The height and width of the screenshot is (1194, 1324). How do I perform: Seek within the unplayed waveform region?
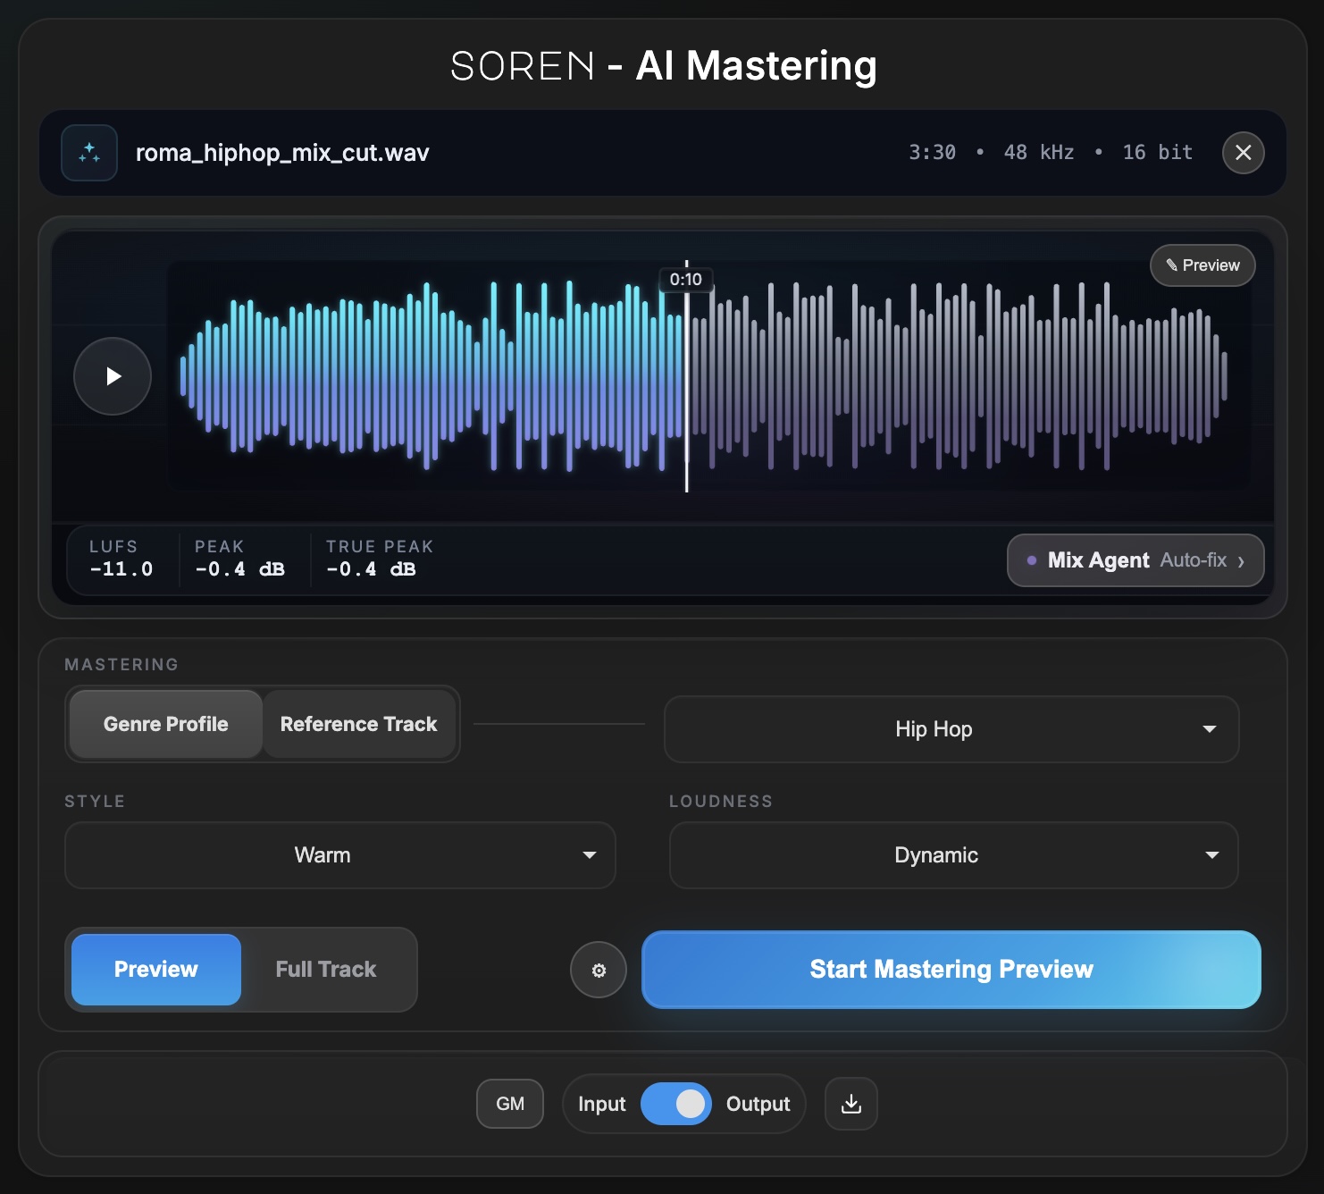(x=958, y=376)
